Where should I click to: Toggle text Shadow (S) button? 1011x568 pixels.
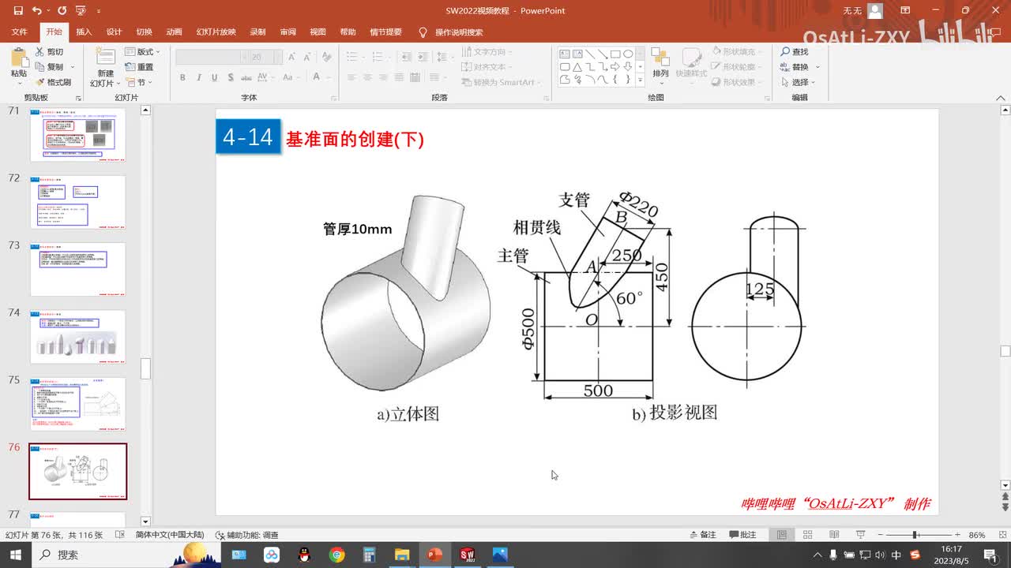click(230, 77)
